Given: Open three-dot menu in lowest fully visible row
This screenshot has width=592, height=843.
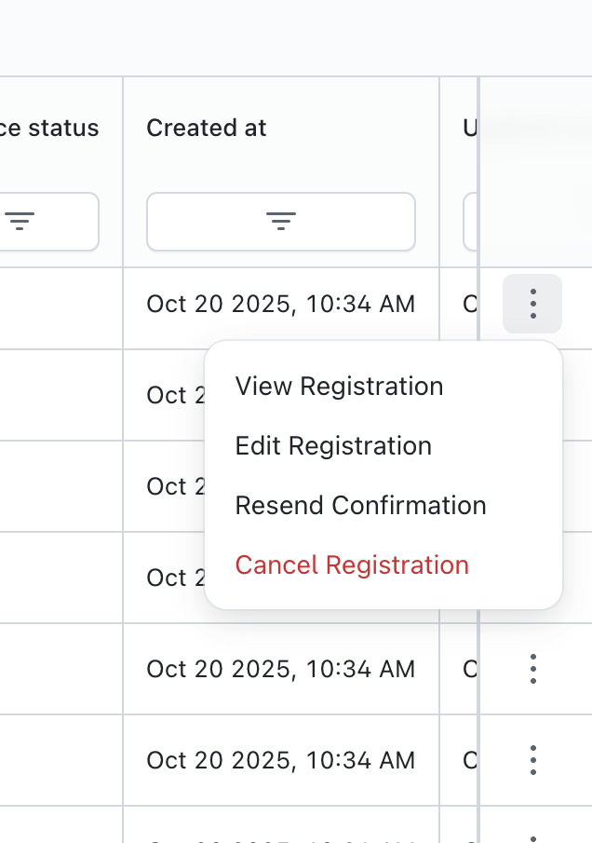Looking at the screenshot, I should coord(532,760).
